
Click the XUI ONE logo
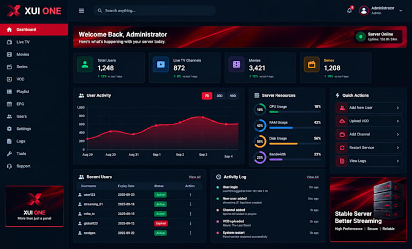pyautogui.click(x=34, y=11)
